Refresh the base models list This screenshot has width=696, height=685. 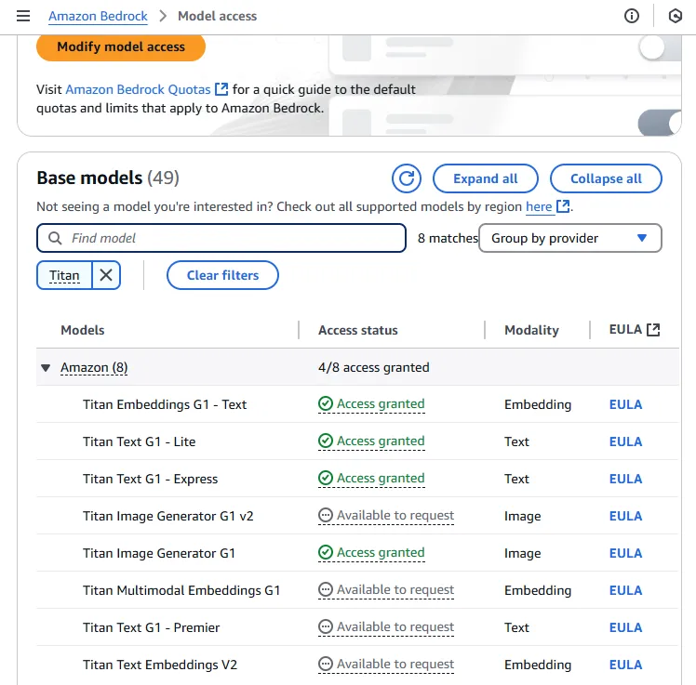click(x=406, y=178)
